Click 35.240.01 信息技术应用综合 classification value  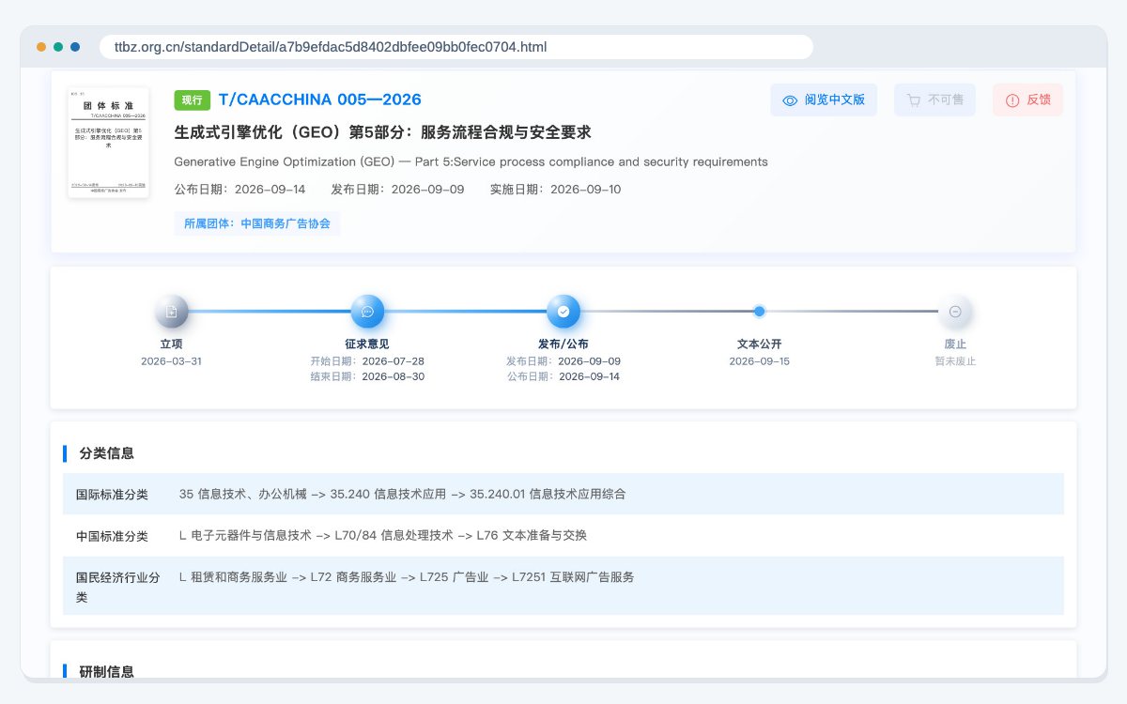pos(548,494)
